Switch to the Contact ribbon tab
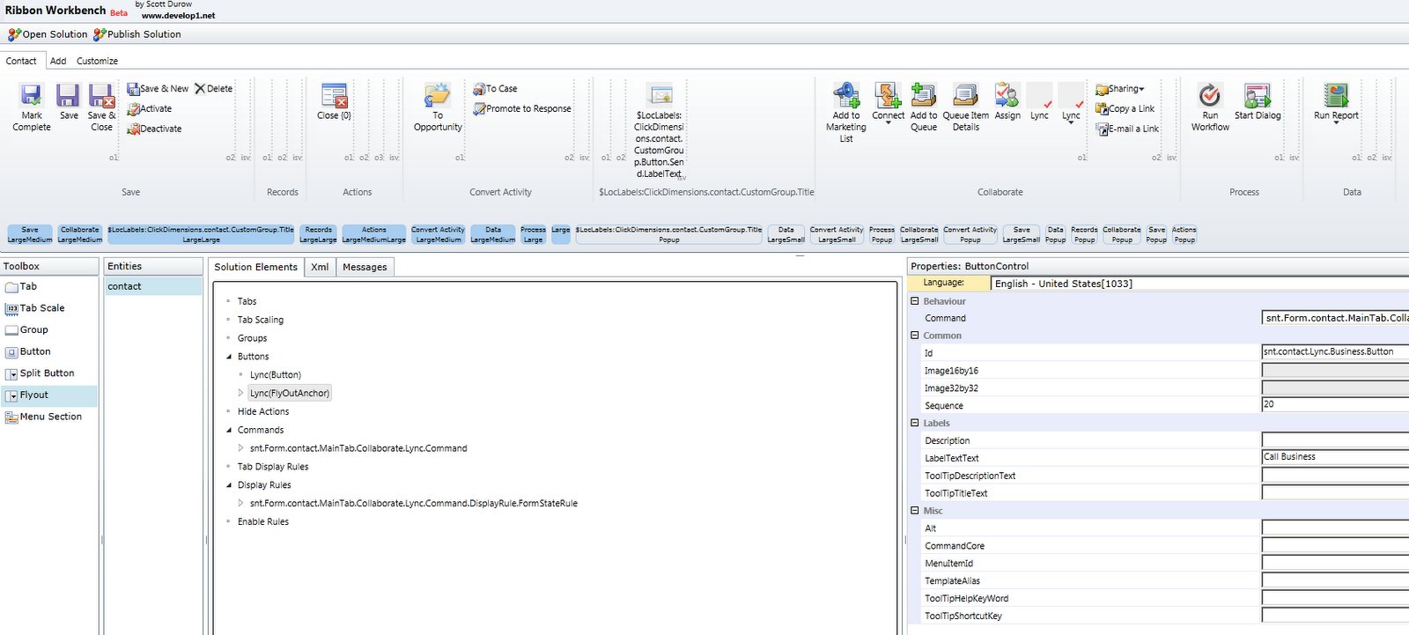This screenshot has height=635, width=1409. tap(21, 61)
